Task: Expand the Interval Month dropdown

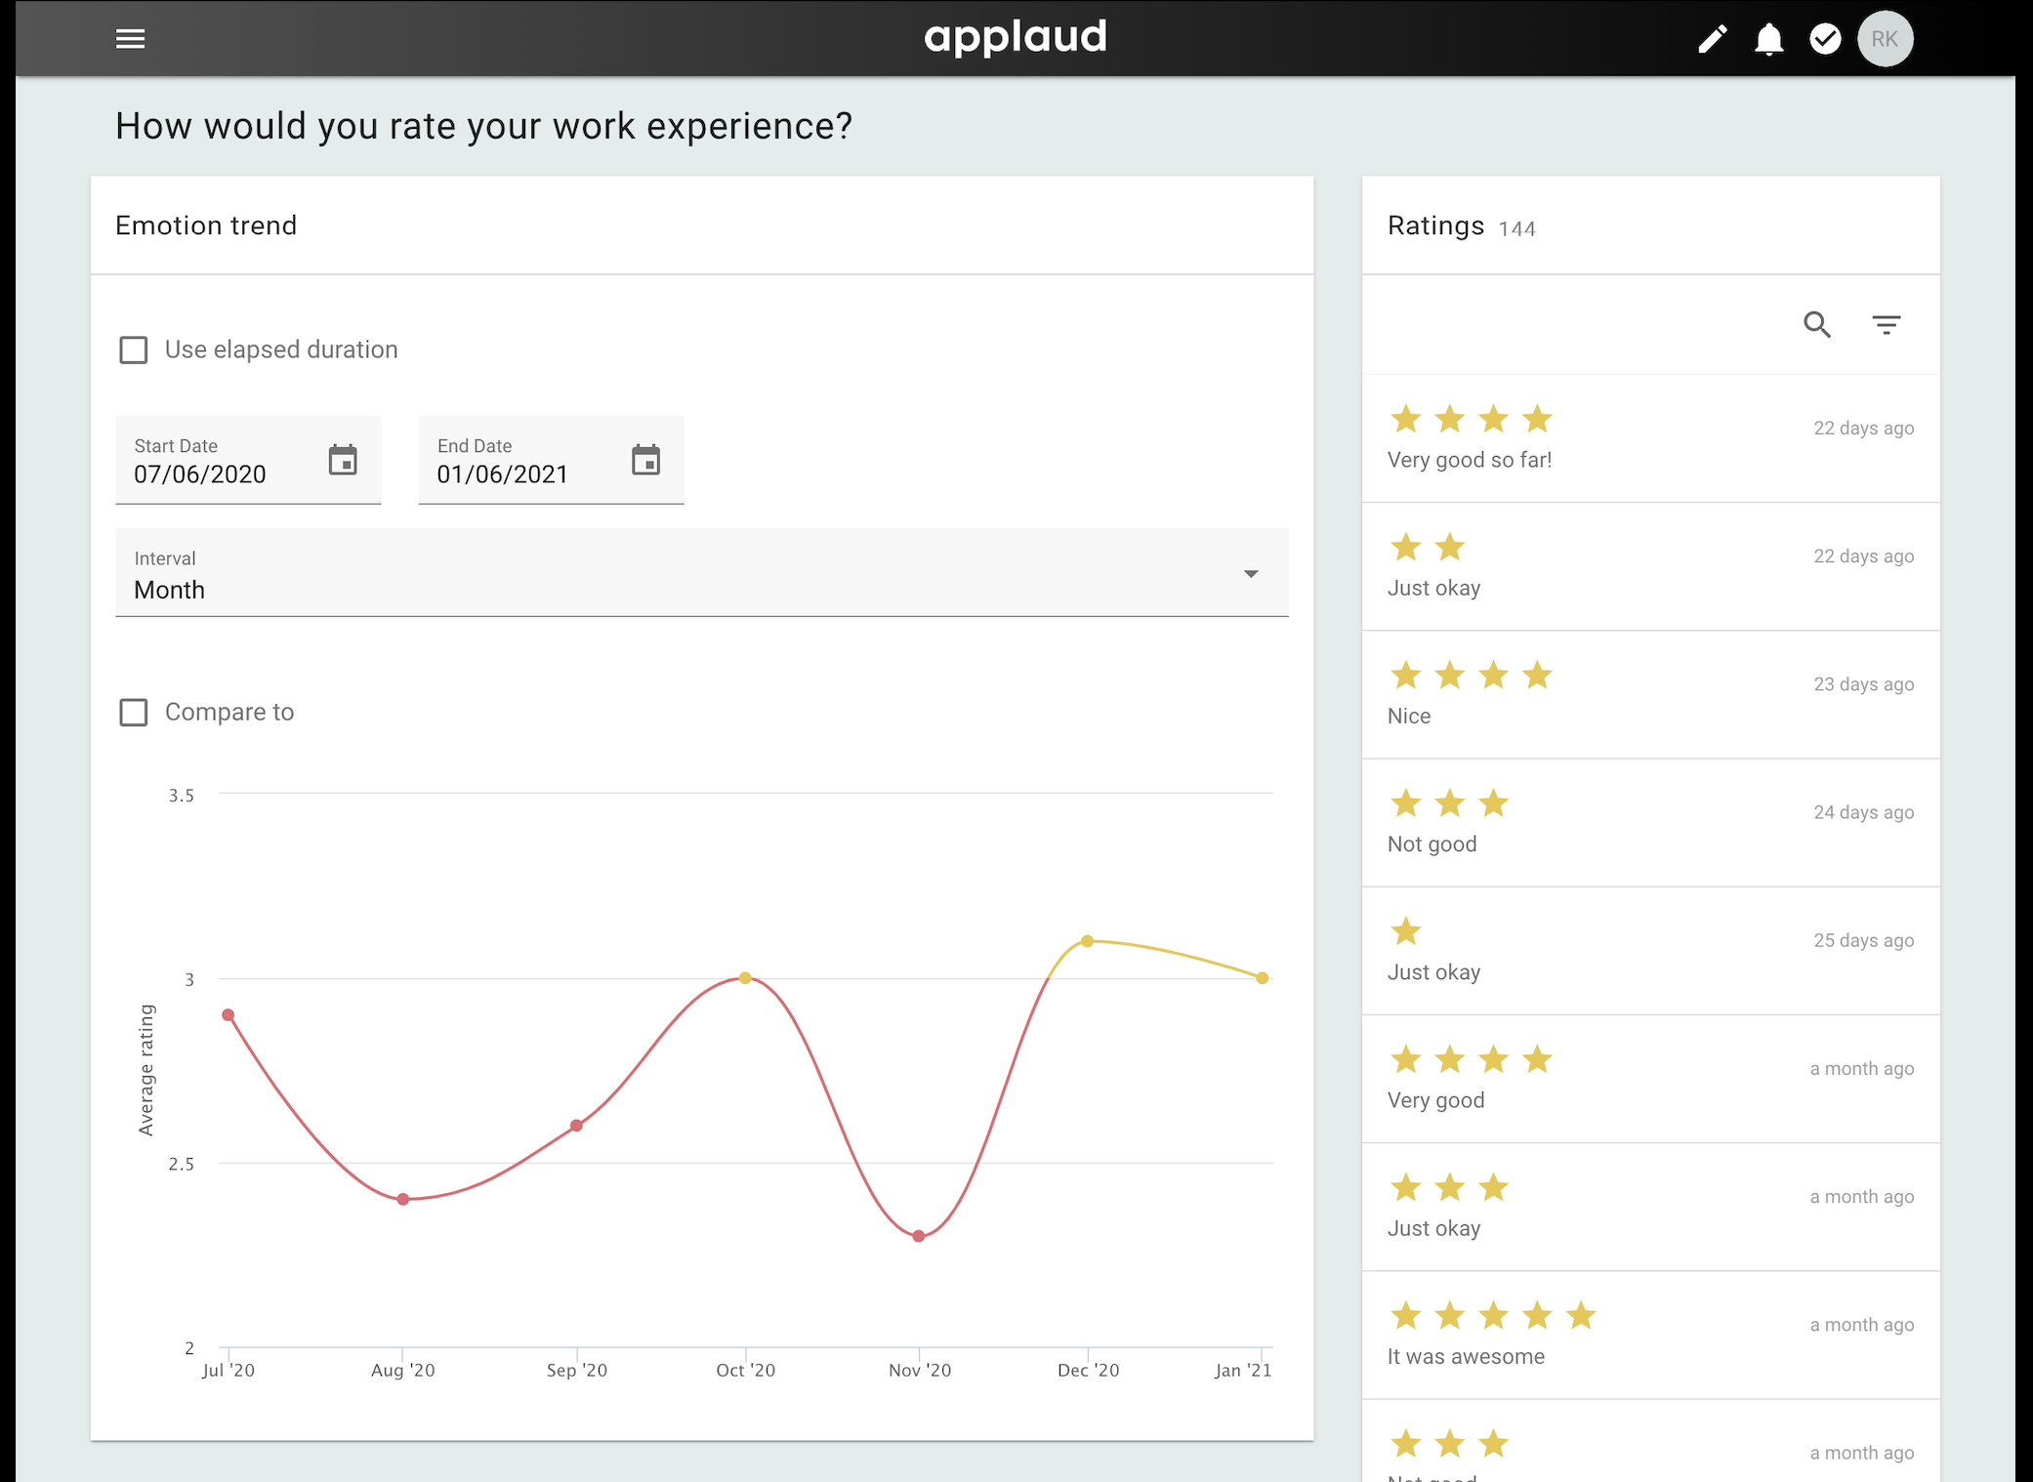Action: coord(701,573)
